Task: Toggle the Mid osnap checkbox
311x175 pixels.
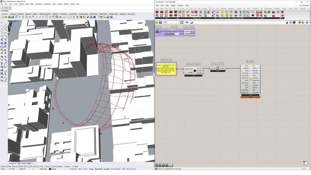Action: coord(19,166)
